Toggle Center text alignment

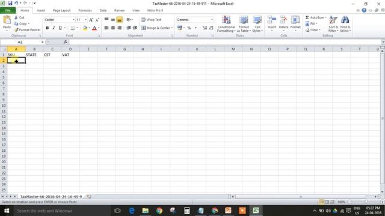click(112, 28)
